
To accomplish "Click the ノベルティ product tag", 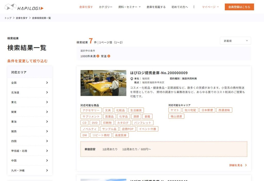I will pos(89,129).
